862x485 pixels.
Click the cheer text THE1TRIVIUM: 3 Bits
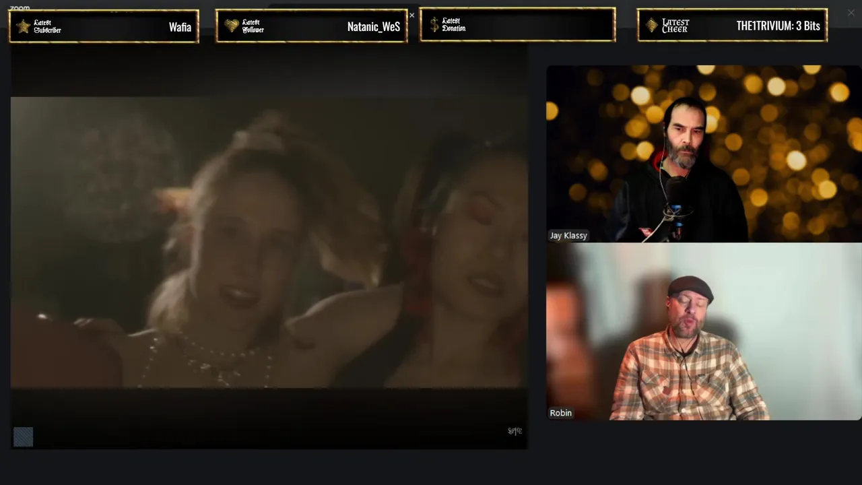point(778,26)
